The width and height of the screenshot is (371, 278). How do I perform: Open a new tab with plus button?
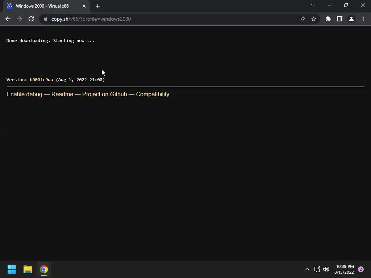(98, 6)
